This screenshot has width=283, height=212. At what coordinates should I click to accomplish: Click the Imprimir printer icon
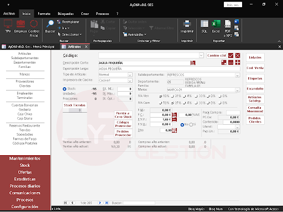[x=187, y=26]
